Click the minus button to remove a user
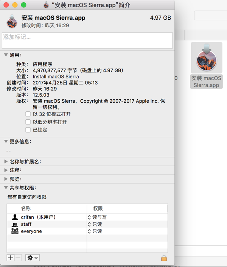 [18, 258]
